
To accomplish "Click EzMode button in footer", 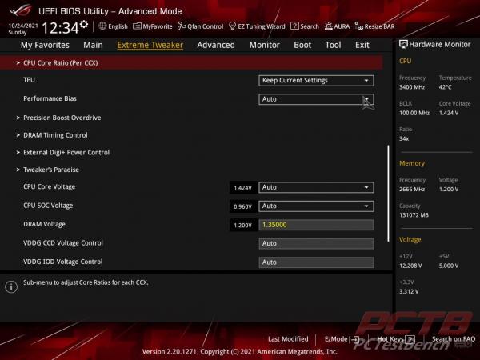I will tap(342, 339).
